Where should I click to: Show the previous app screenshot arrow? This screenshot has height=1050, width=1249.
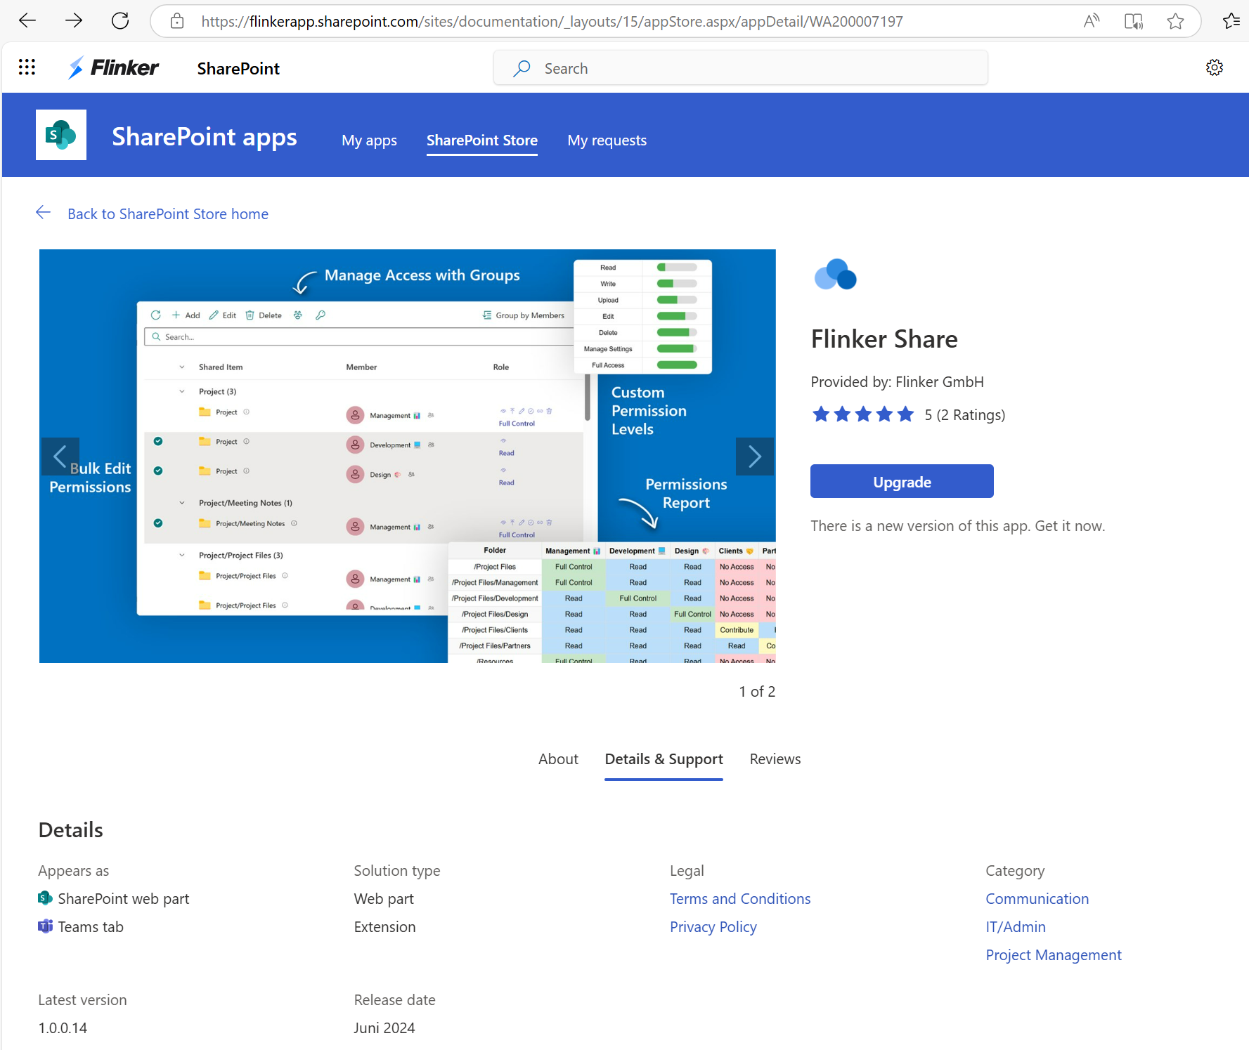(x=60, y=457)
